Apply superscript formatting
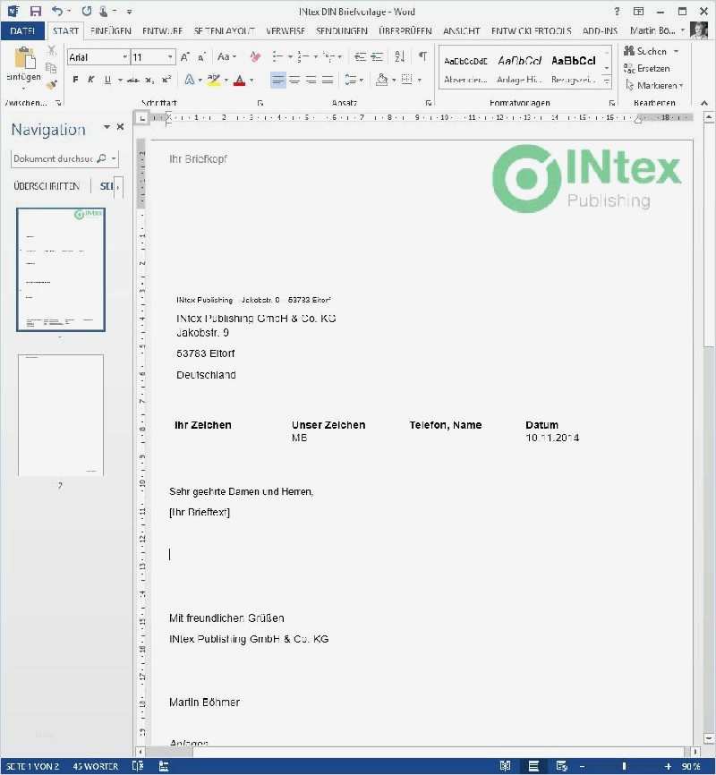The height and width of the screenshot is (775, 716). pos(166,80)
